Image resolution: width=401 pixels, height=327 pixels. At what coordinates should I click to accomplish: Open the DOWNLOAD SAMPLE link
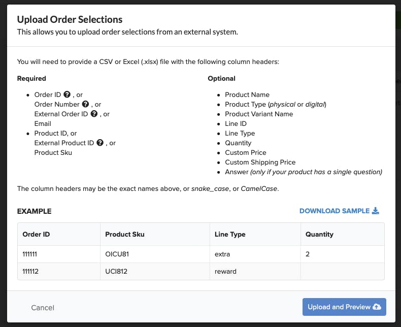[339, 211]
